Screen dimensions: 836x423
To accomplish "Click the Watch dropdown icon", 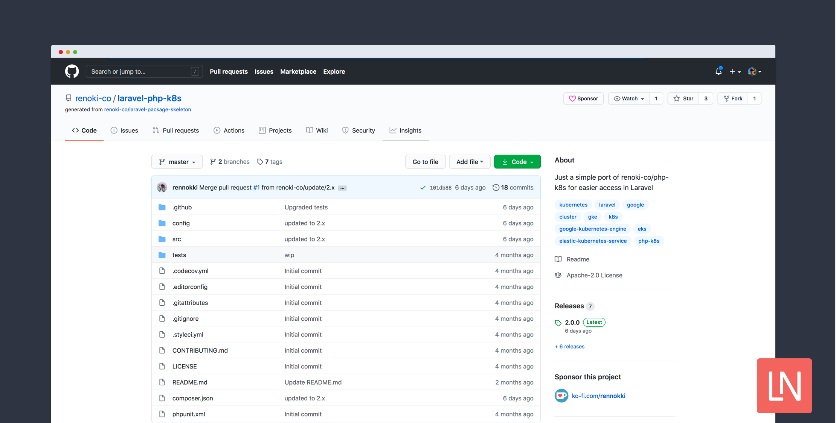I will coord(643,98).
